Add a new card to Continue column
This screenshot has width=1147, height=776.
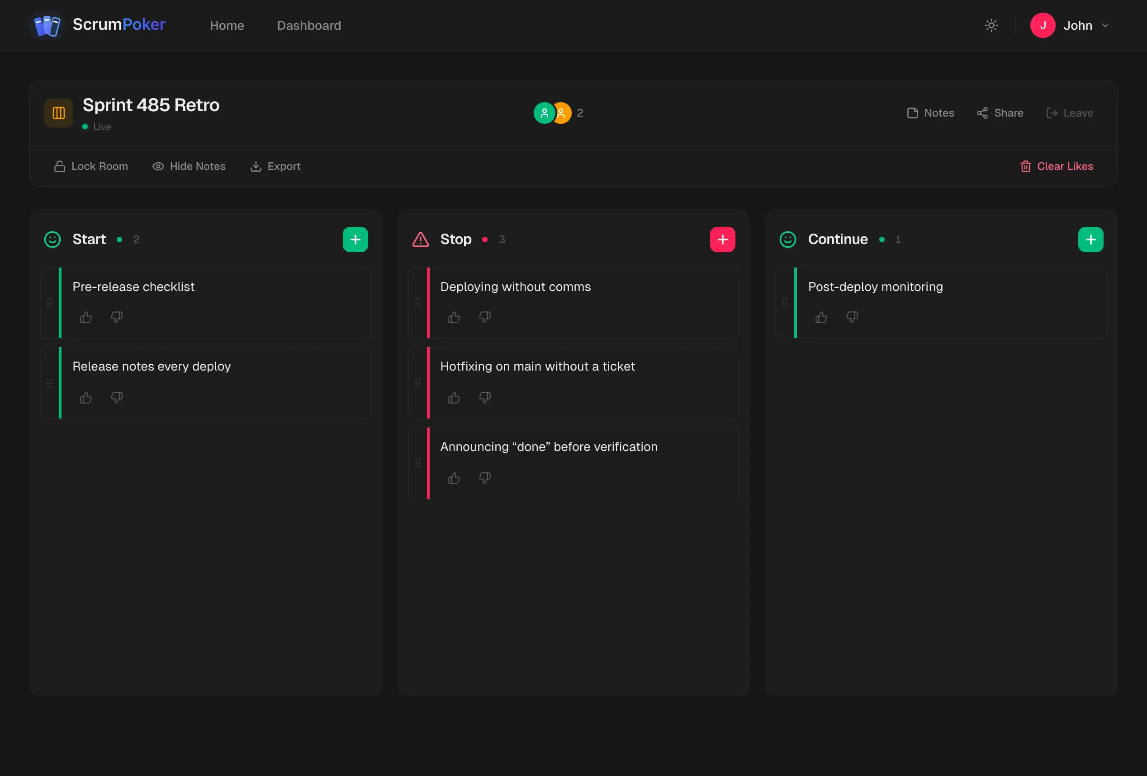click(x=1090, y=240)
